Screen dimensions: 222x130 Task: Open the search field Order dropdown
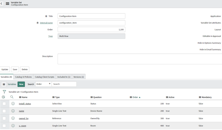44,84
